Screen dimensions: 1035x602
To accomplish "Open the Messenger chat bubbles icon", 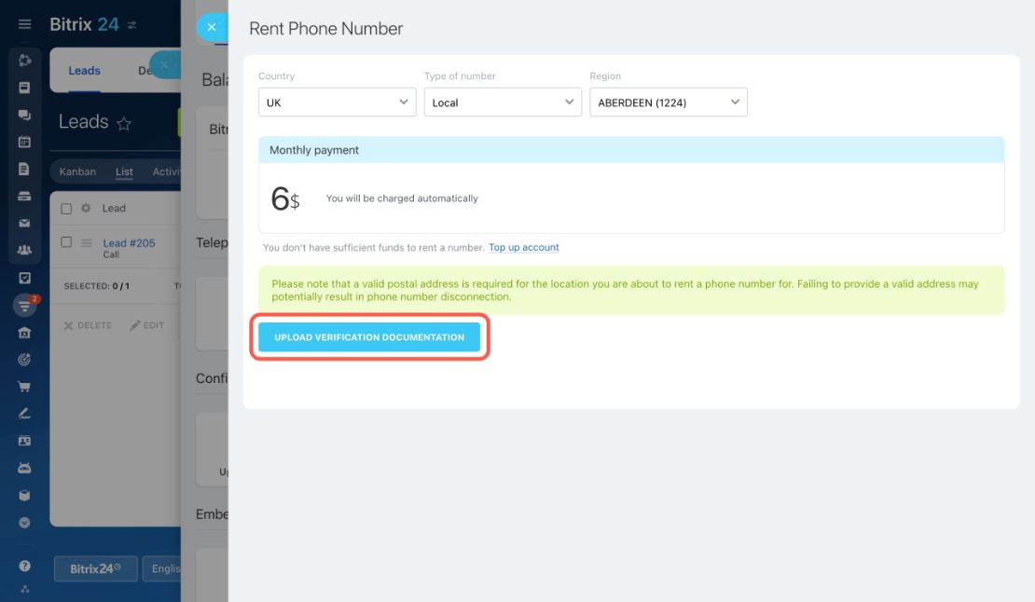I will tap(24, 115).
